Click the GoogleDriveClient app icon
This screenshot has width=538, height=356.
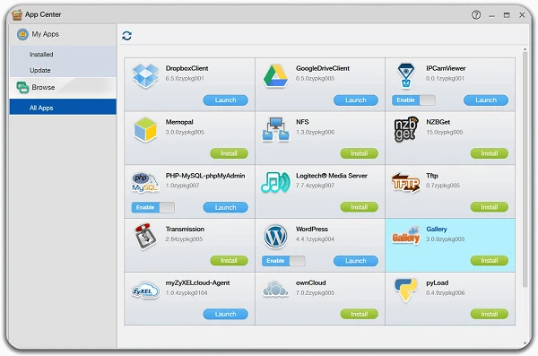pyautogui.click(x=275, y=75)
